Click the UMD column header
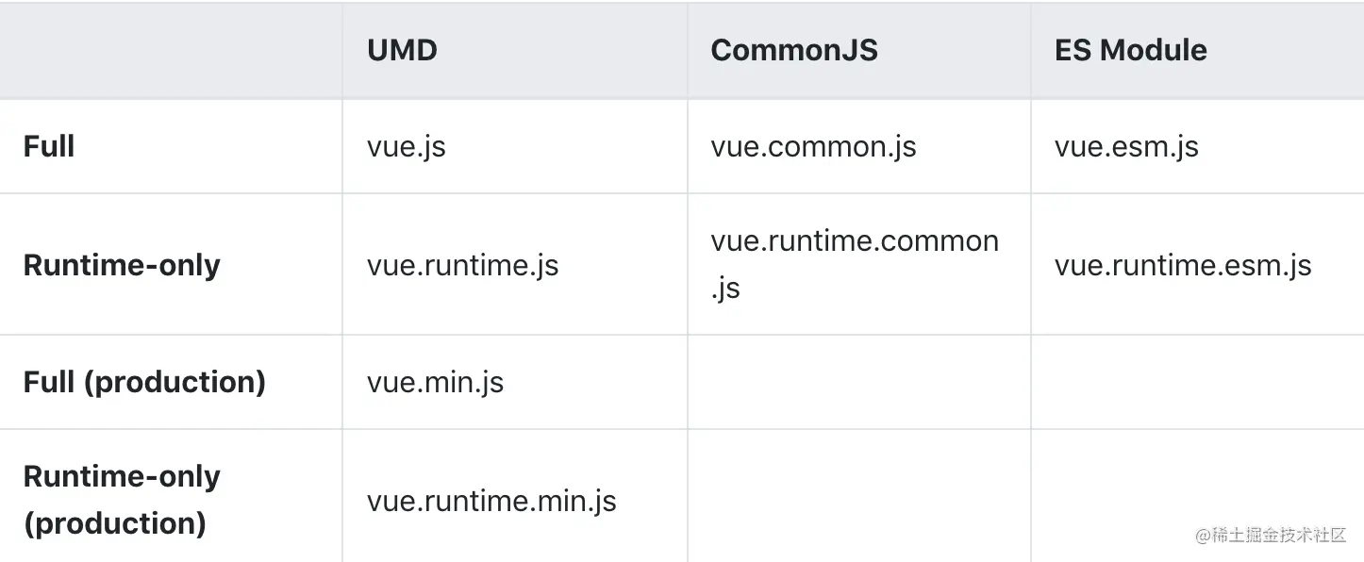This screenshot has height=562, width=1364. tap(403, 50)
